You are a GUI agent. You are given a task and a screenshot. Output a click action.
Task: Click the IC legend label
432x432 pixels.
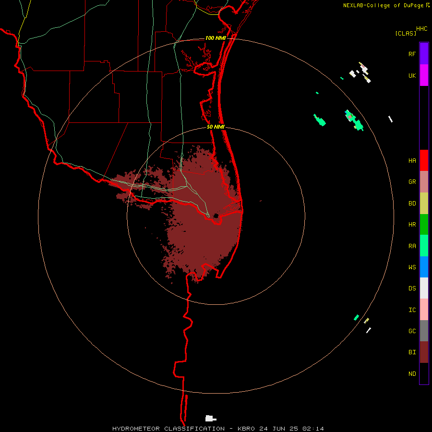tap(412, 310)
